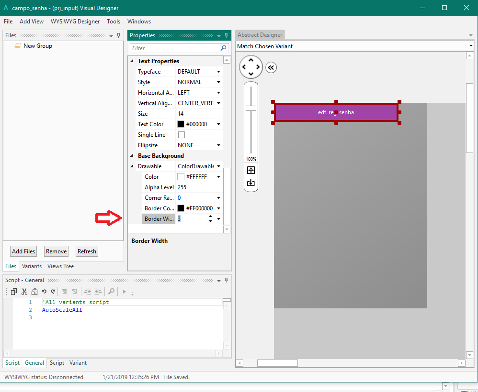The image size is (478, 392).
Task: Click the New Group folder icon
Action: click(x=18, y=46)
